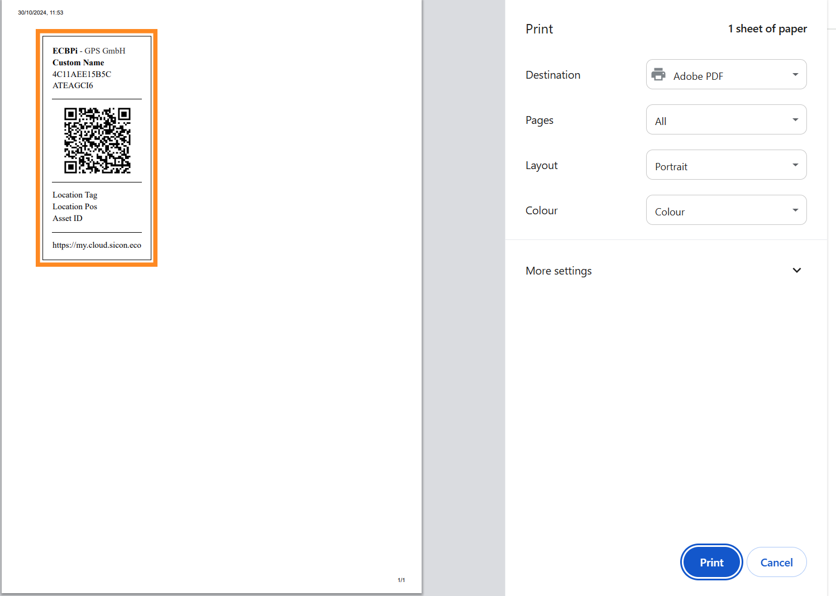The image size is (836, 596).
Task: Open the Layout dropdown set to Portrait
Action: pyautogui.click(x=726, y=165)
